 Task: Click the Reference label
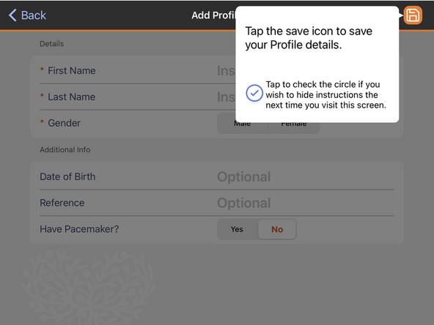pyautogui.click(x=62, y=203)
